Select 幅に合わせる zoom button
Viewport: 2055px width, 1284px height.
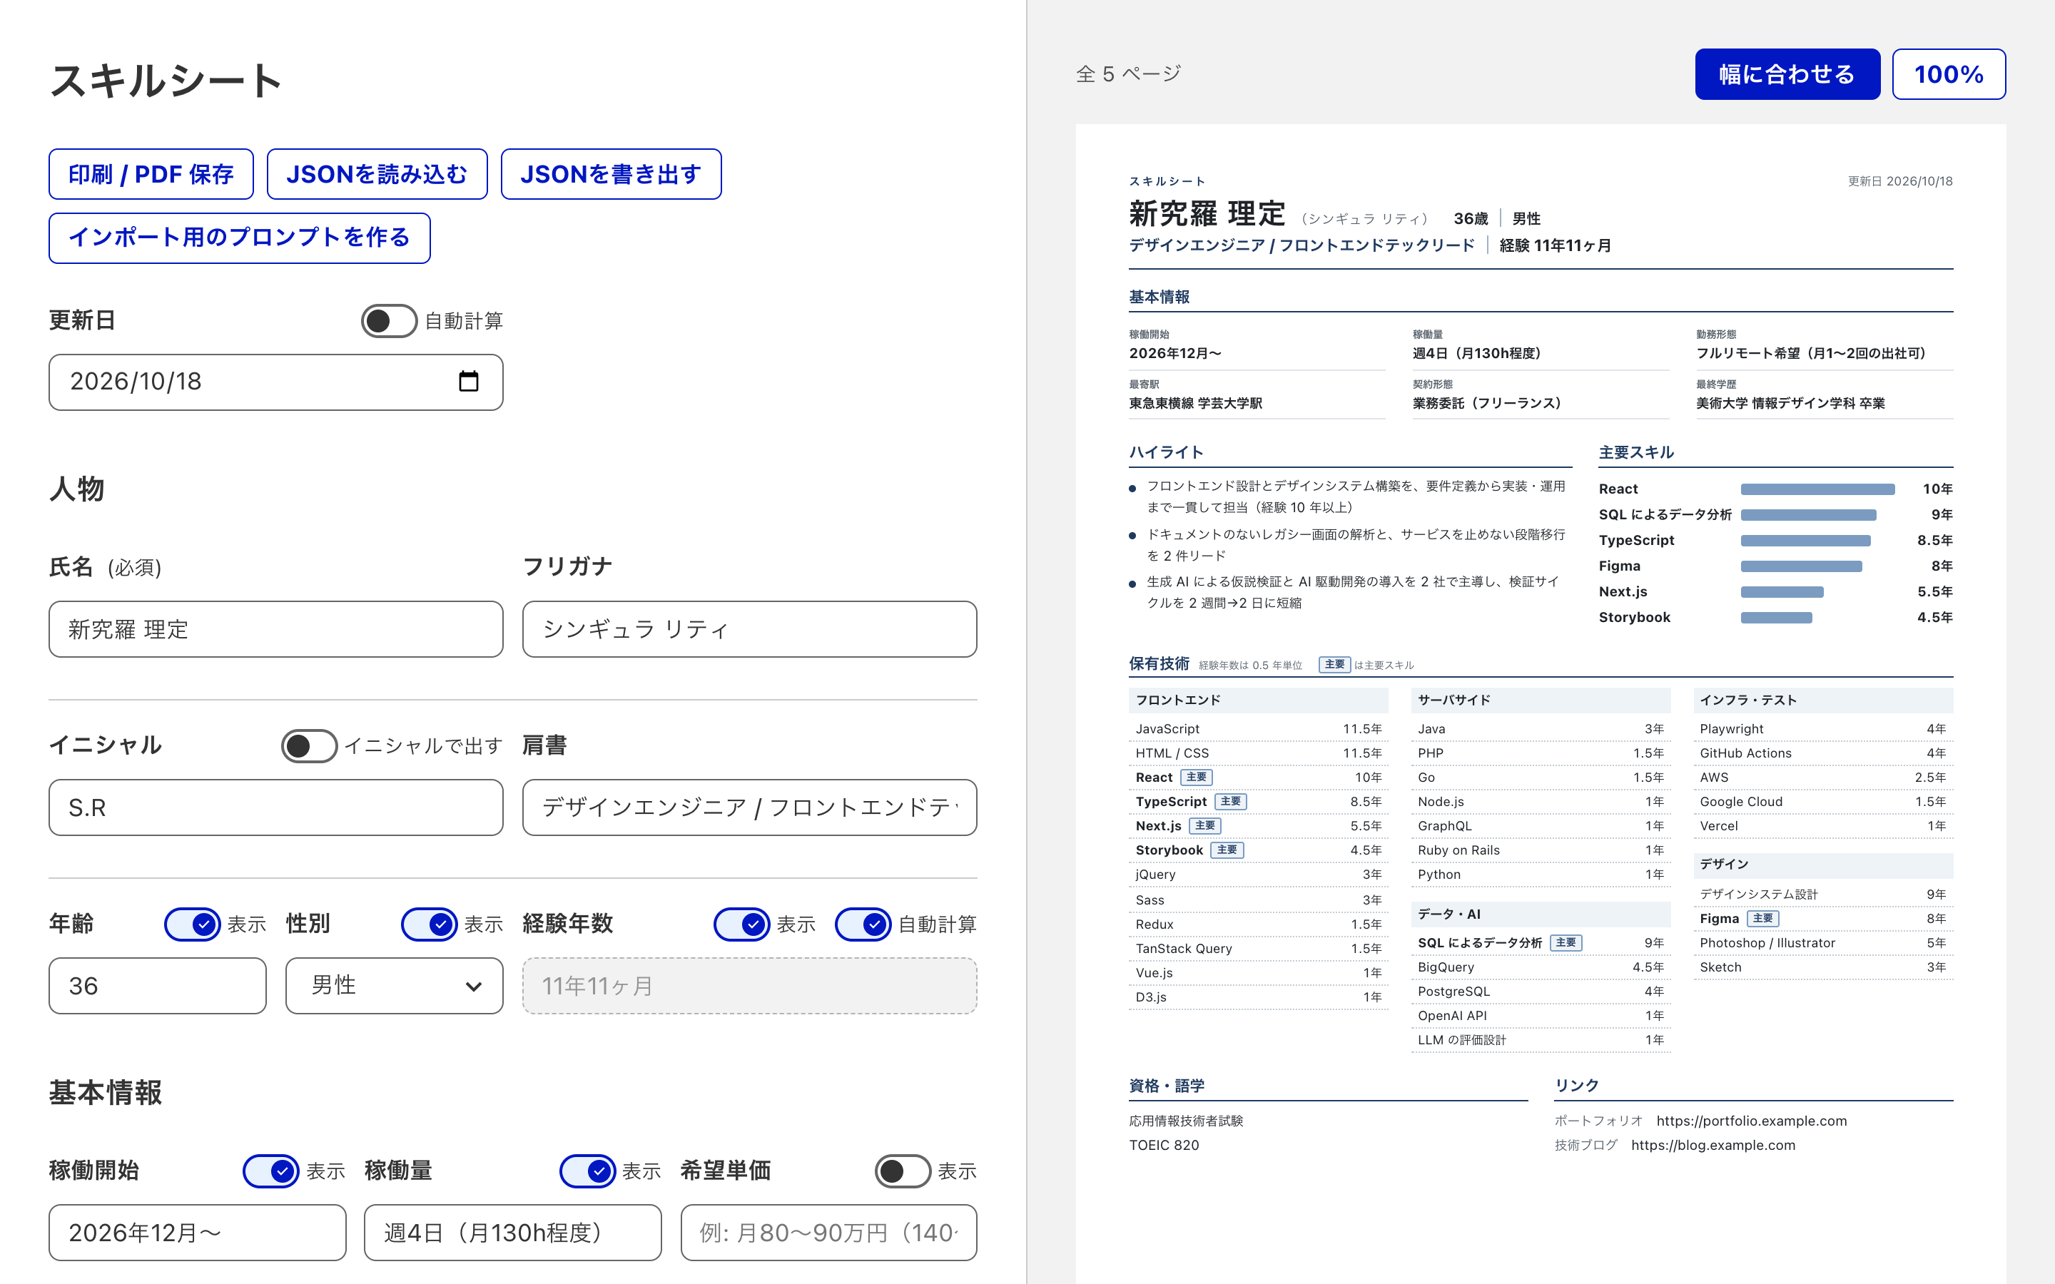[x=1787, y=75]
